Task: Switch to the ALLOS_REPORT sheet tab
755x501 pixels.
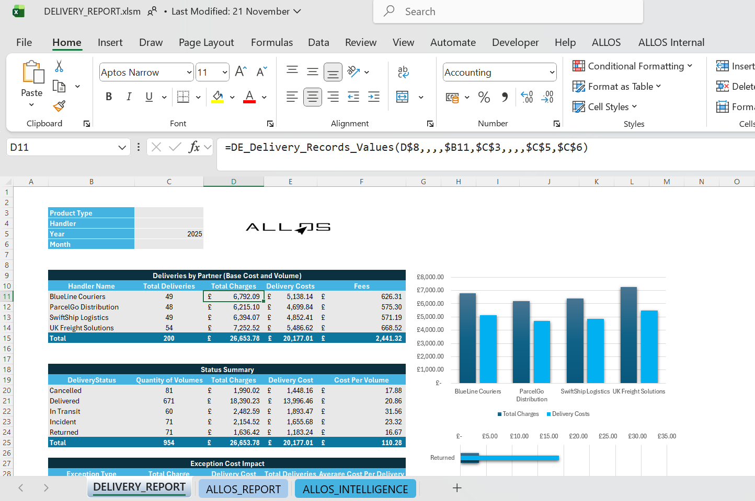Action: point(243,489)
